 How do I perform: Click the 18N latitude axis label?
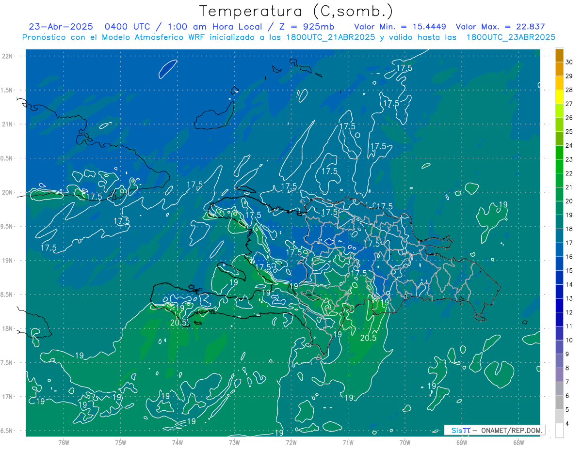(x=8, y=328)
